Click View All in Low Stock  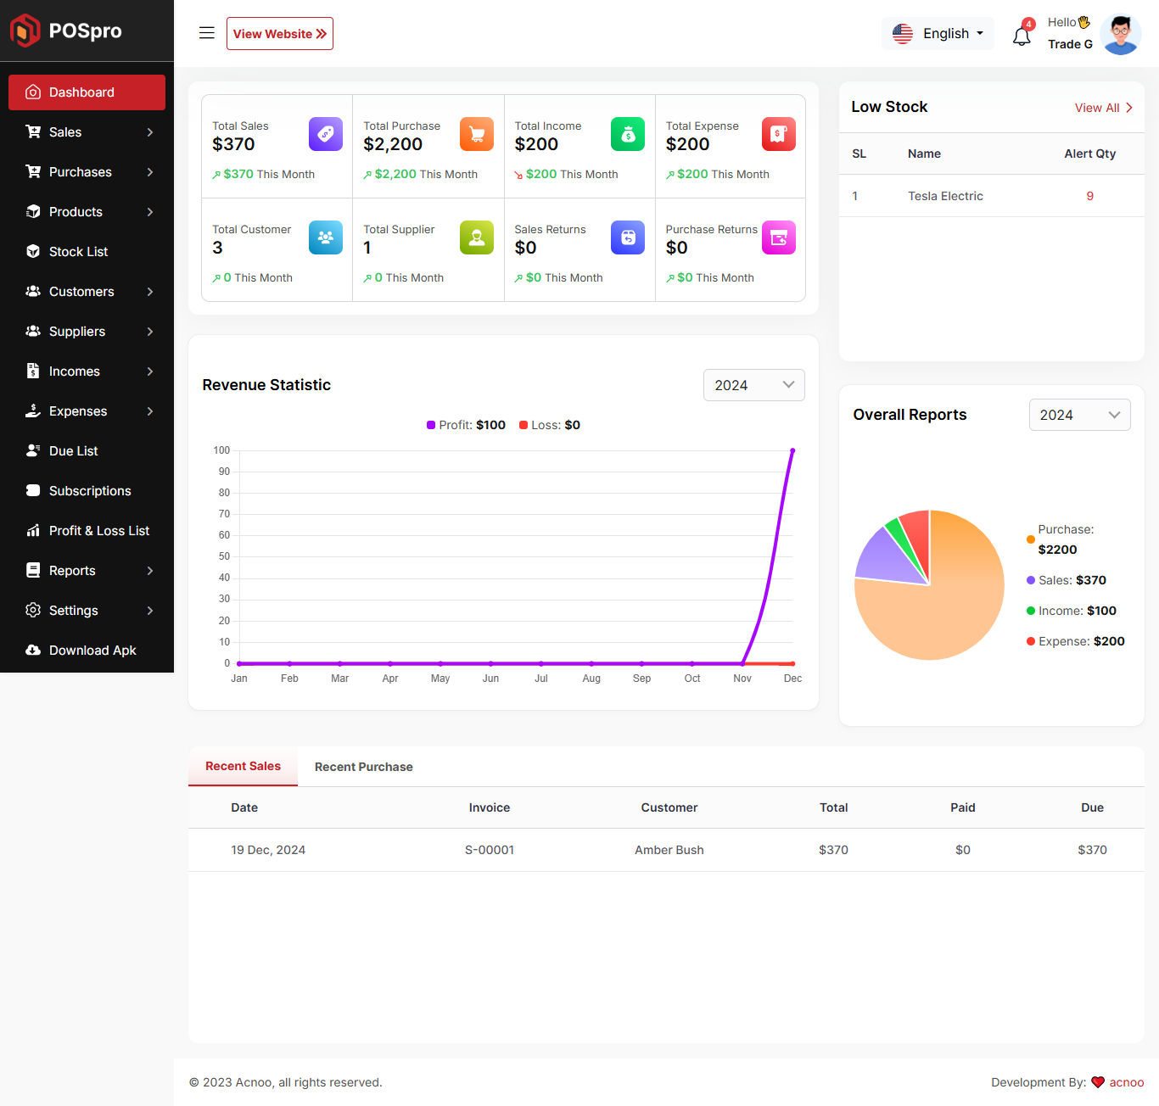coord(1103,108)
